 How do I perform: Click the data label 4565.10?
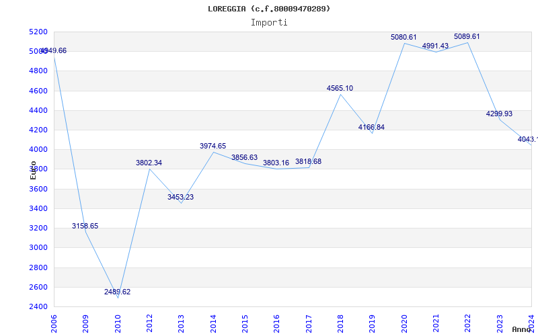(x=340, y=88)
